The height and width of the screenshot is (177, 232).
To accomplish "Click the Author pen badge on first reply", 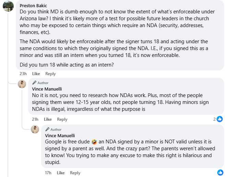I will (x=34, y=83).
